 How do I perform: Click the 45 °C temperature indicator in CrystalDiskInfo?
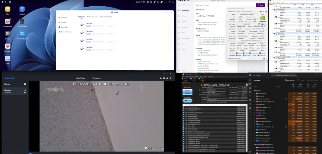187,101
